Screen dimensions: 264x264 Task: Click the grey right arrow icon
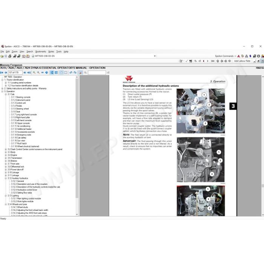point(226,61)
